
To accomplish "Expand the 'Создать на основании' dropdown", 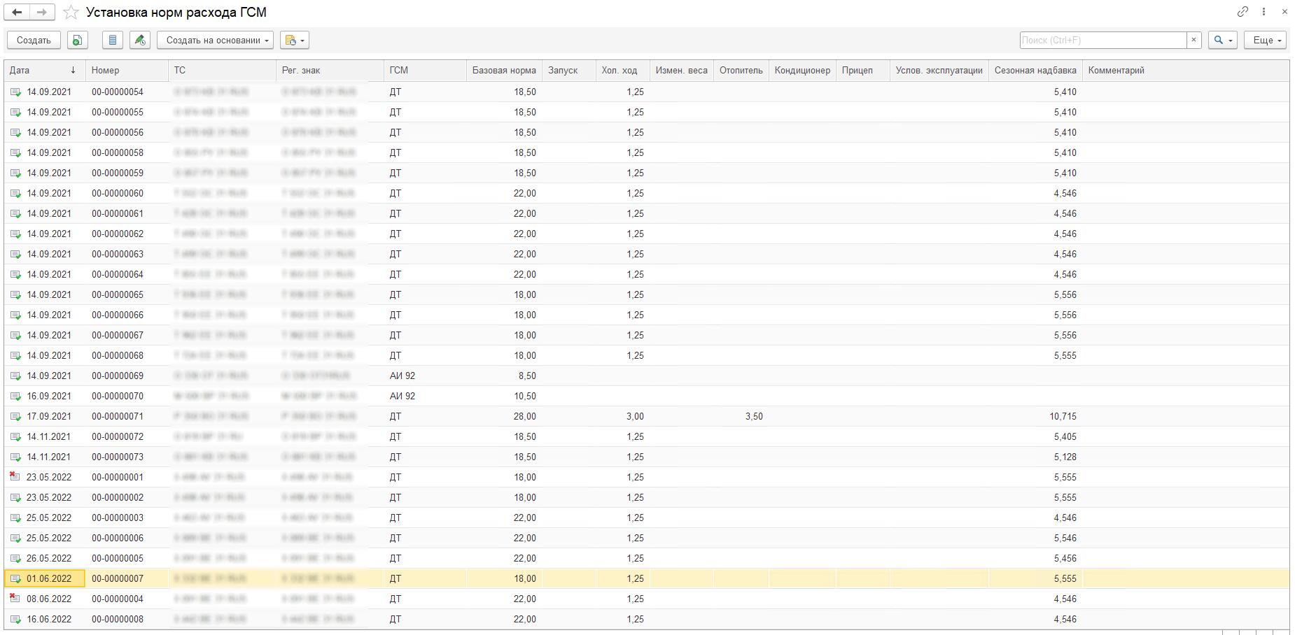I will [x=215, y=41].
